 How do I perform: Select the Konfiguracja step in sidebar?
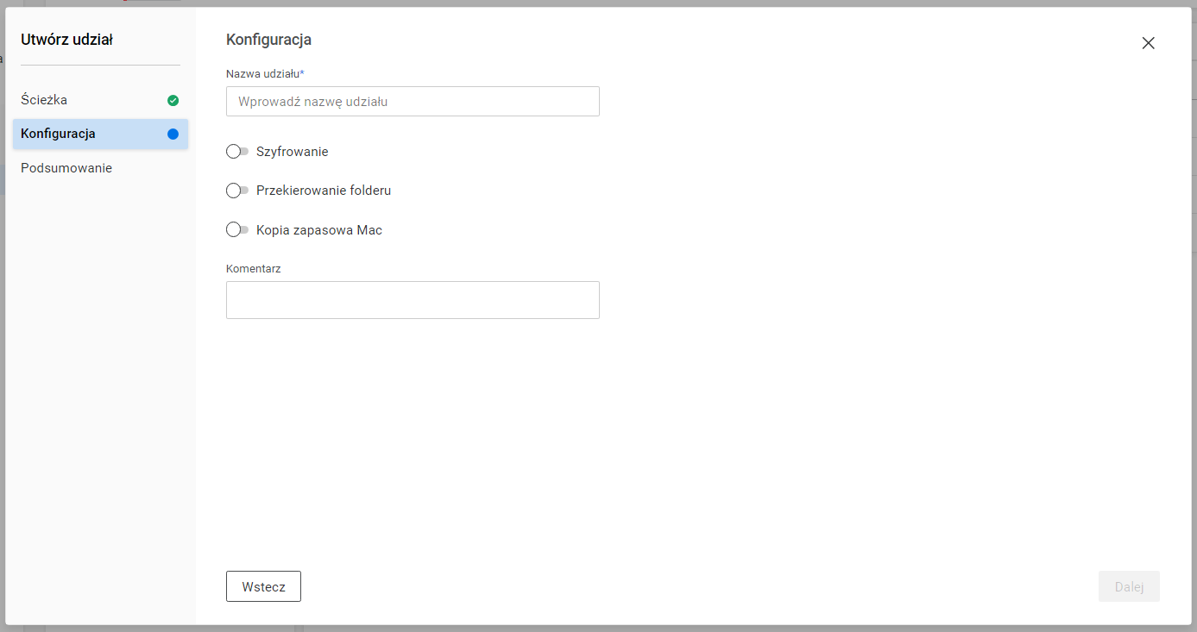(x=58, y=134)
